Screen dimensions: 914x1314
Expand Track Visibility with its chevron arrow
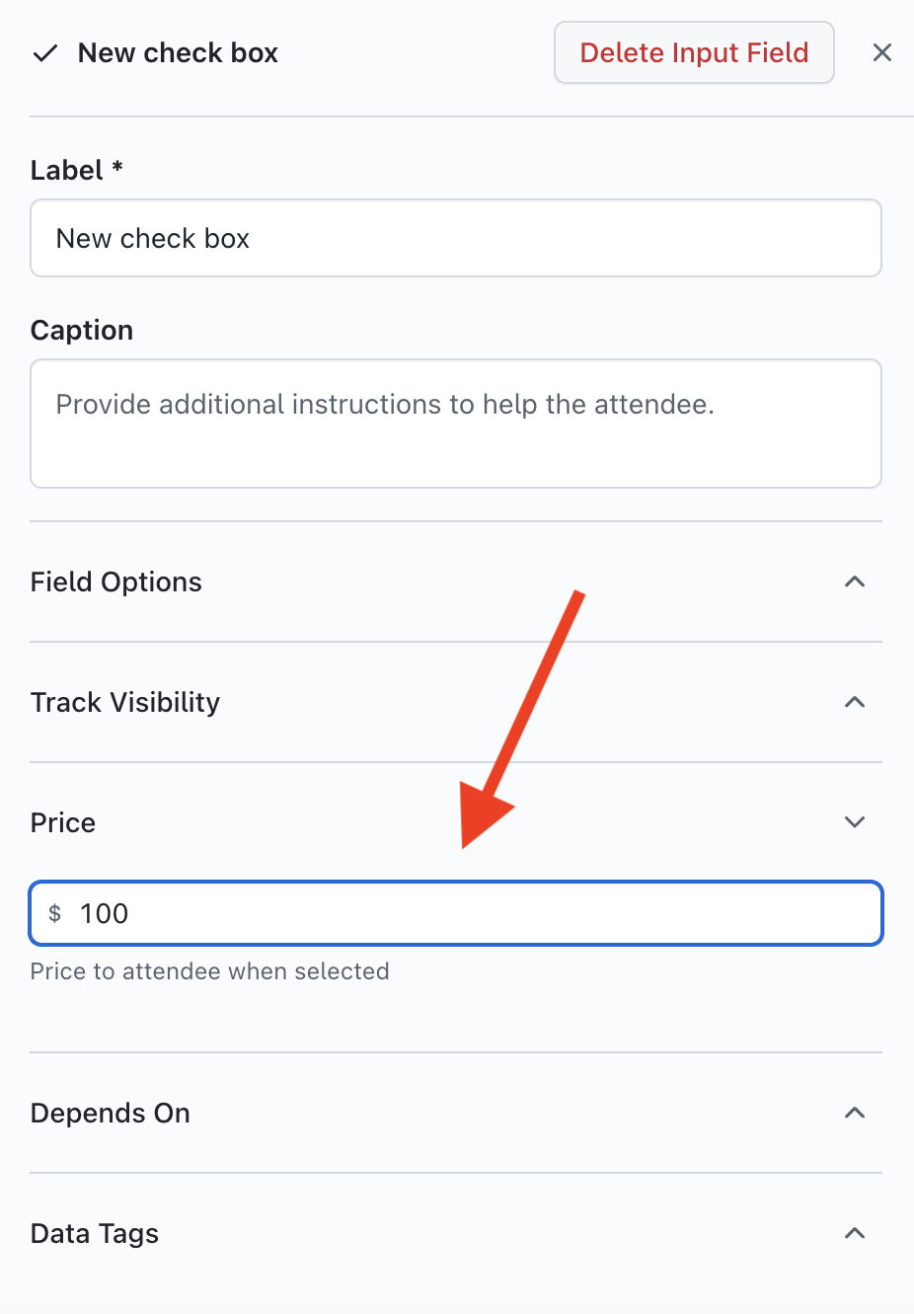[x=855, y=702]
